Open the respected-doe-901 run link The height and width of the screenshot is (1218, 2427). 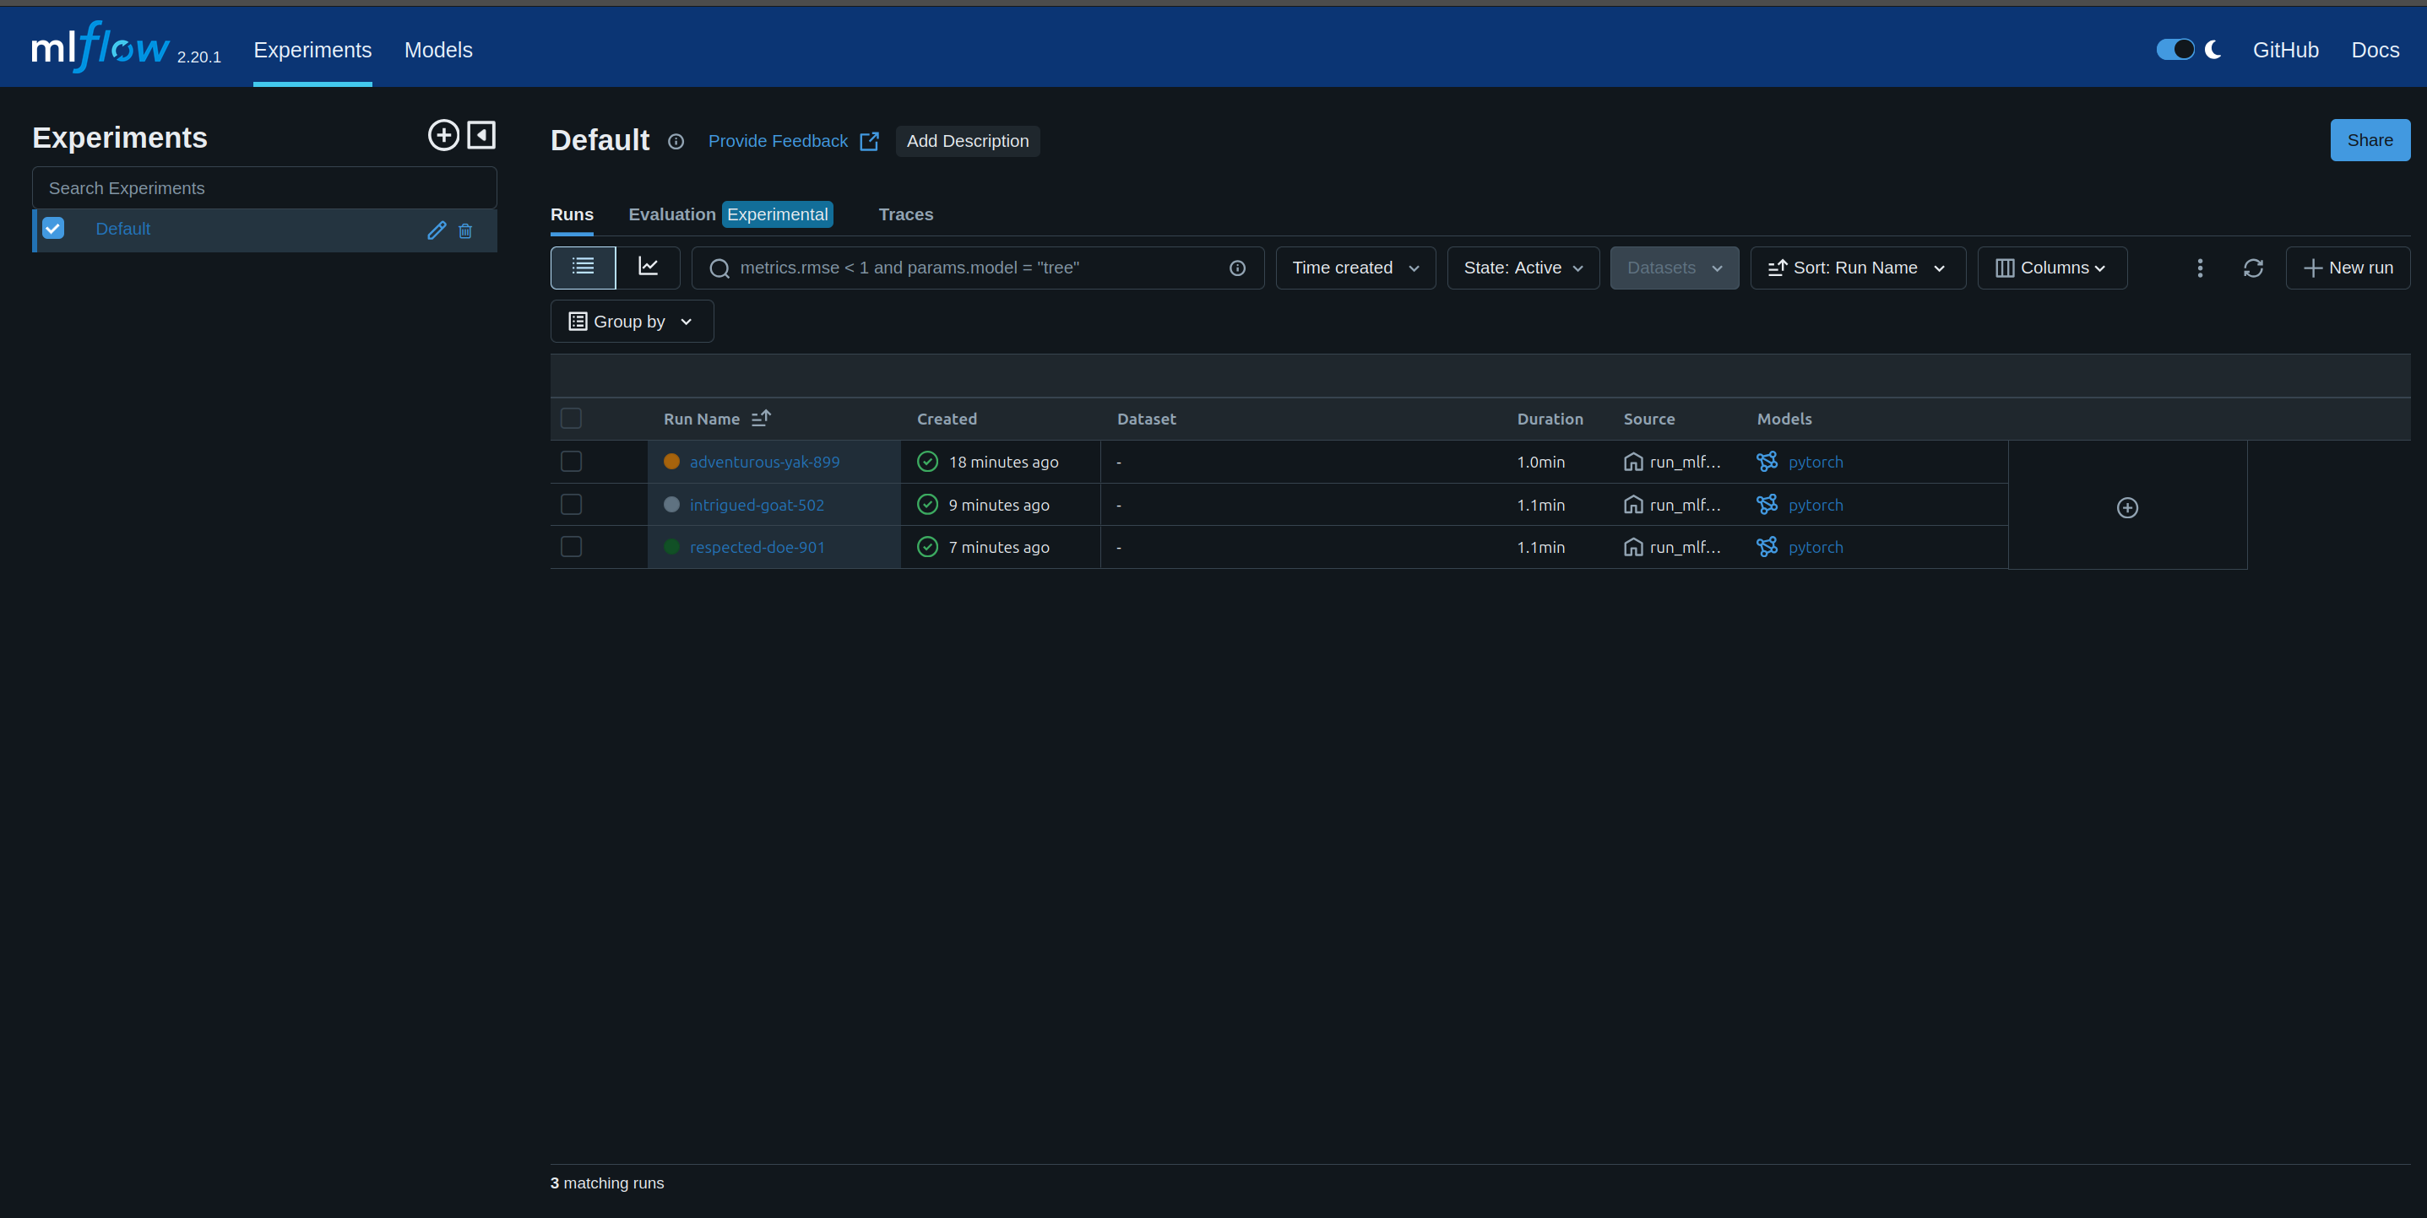(757, 547)
